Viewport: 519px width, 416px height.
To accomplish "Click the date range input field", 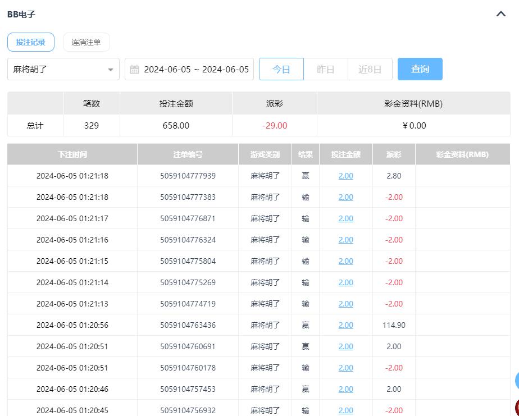I will tap(195, 70).
